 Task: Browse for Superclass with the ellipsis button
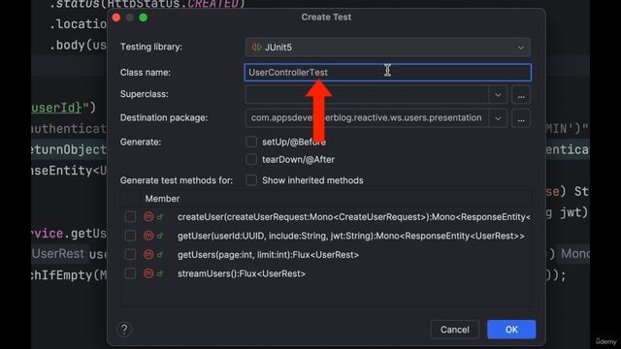click(x=521, y=95)
